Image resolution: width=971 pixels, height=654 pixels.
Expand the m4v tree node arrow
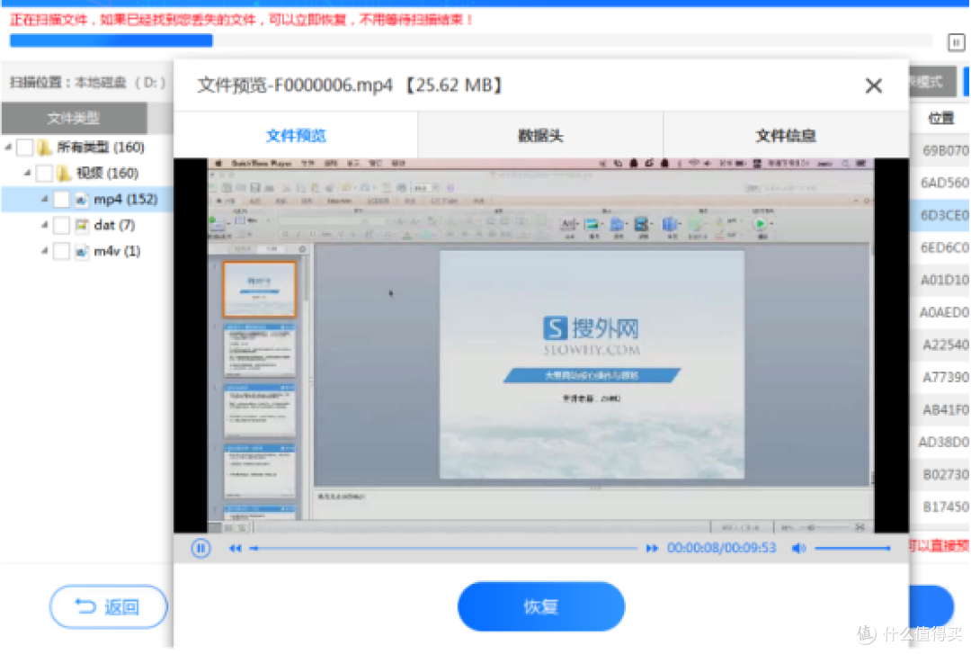(x=45, y=251)
